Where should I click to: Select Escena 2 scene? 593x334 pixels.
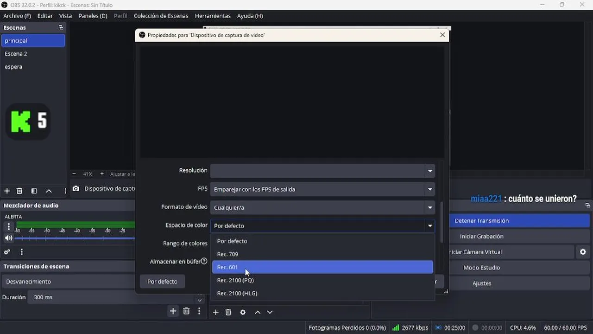[x=33, y=54]
